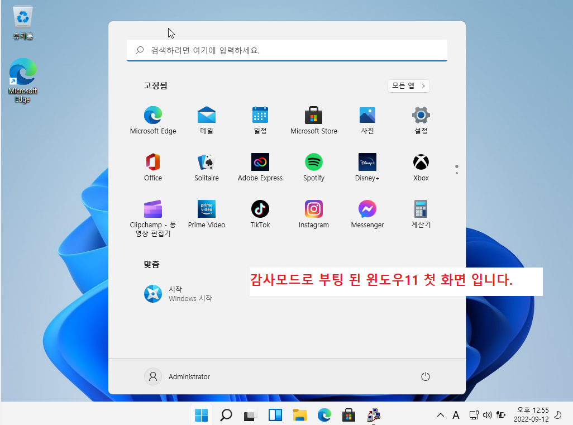Image resolution: width=573 pixels, height=425 pixels.
Task: Click the moon notification icon in tray
Action: [x=558, y=415]
